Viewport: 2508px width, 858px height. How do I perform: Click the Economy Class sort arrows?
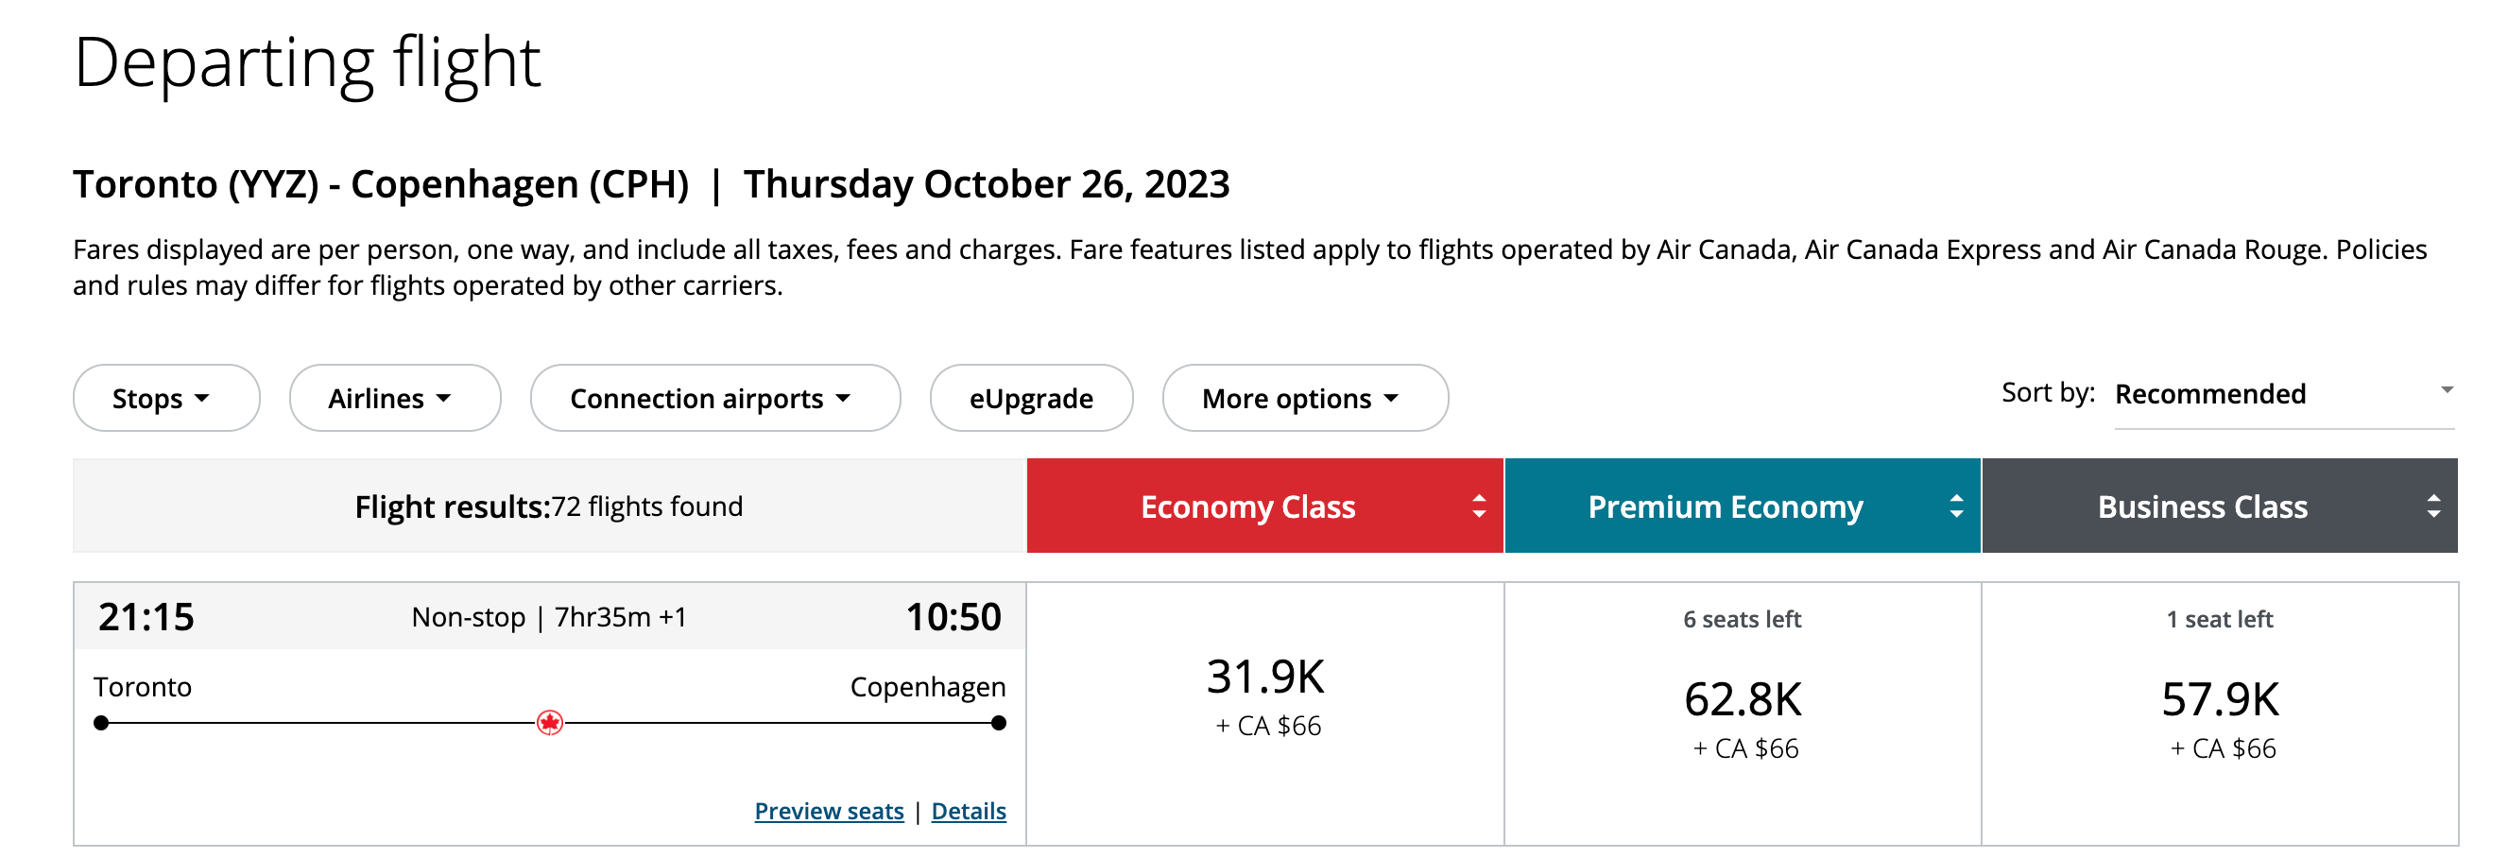click(1479, 506)
